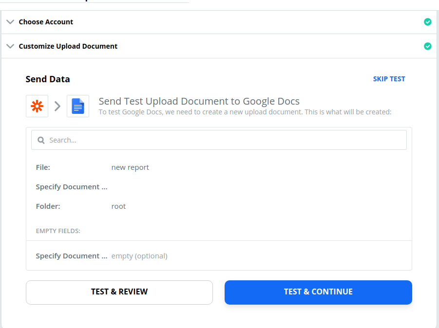The width and height of the screenshot is (439, 328).
Task: Focus the Search field
Action: click(x=219, y=140)
